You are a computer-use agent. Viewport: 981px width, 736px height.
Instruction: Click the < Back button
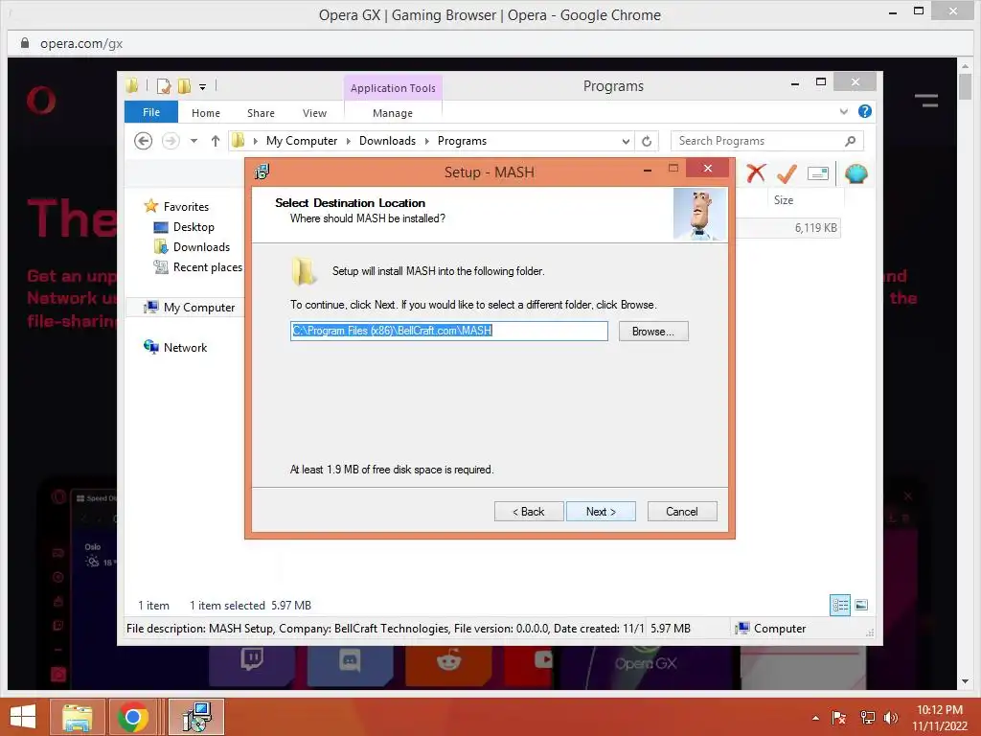click(x=529, y=512)
